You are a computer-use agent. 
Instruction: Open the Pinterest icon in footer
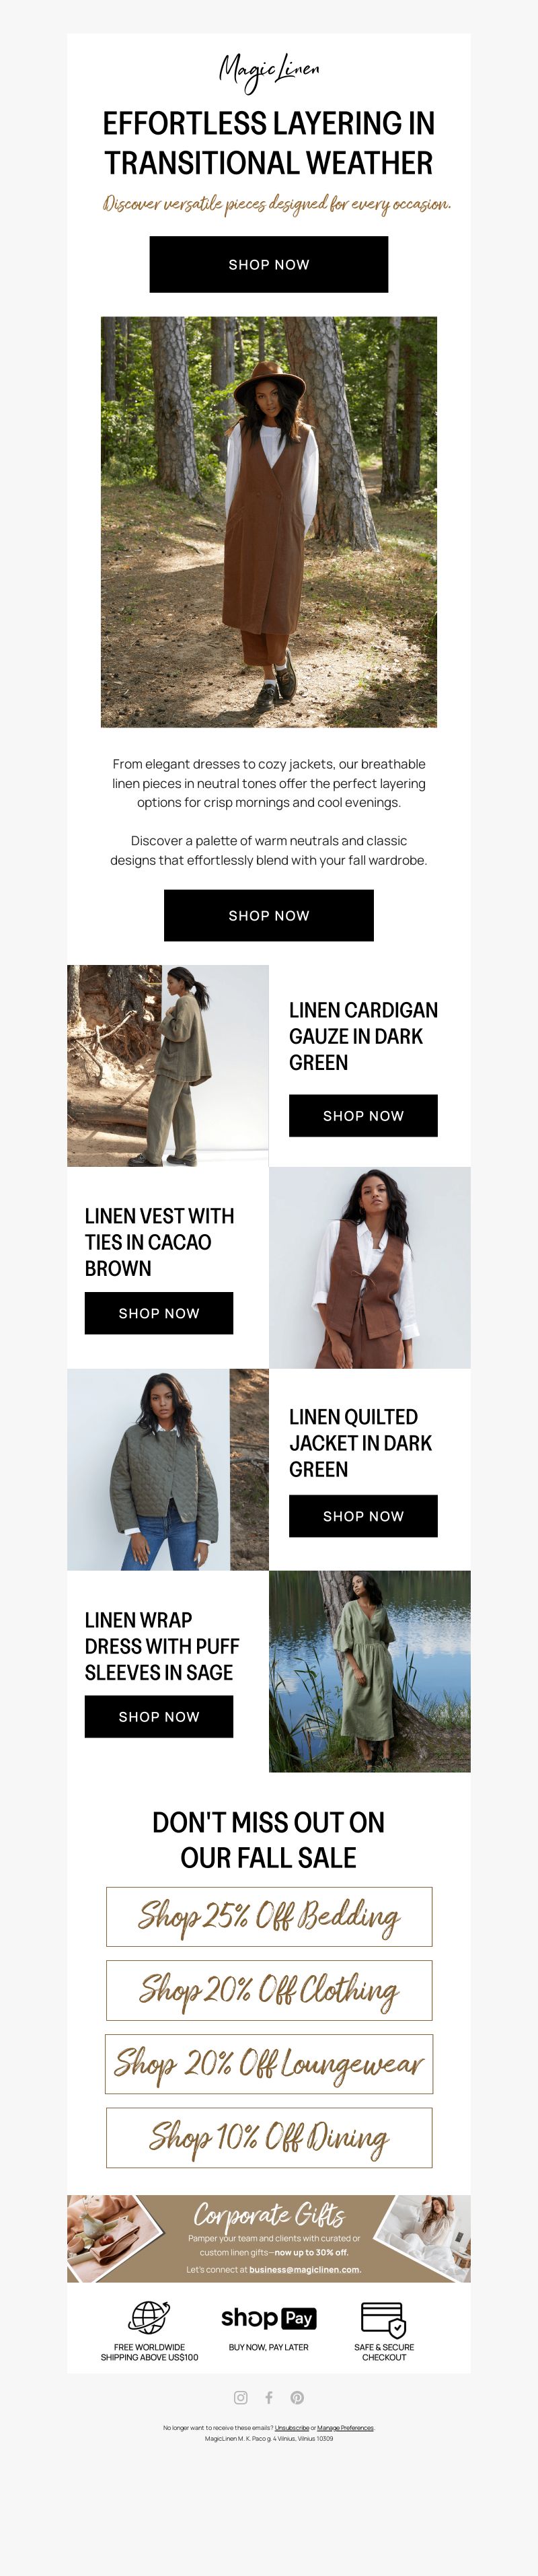pyautogui.click(x=297, y=2397)
